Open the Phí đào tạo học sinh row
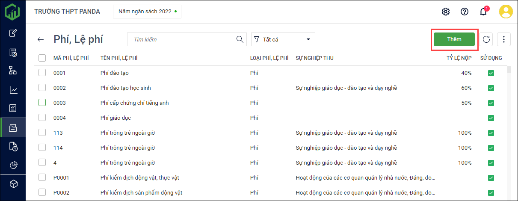This screenshot has width=518, height=201. pyautogui.click(x=126, y=88)
